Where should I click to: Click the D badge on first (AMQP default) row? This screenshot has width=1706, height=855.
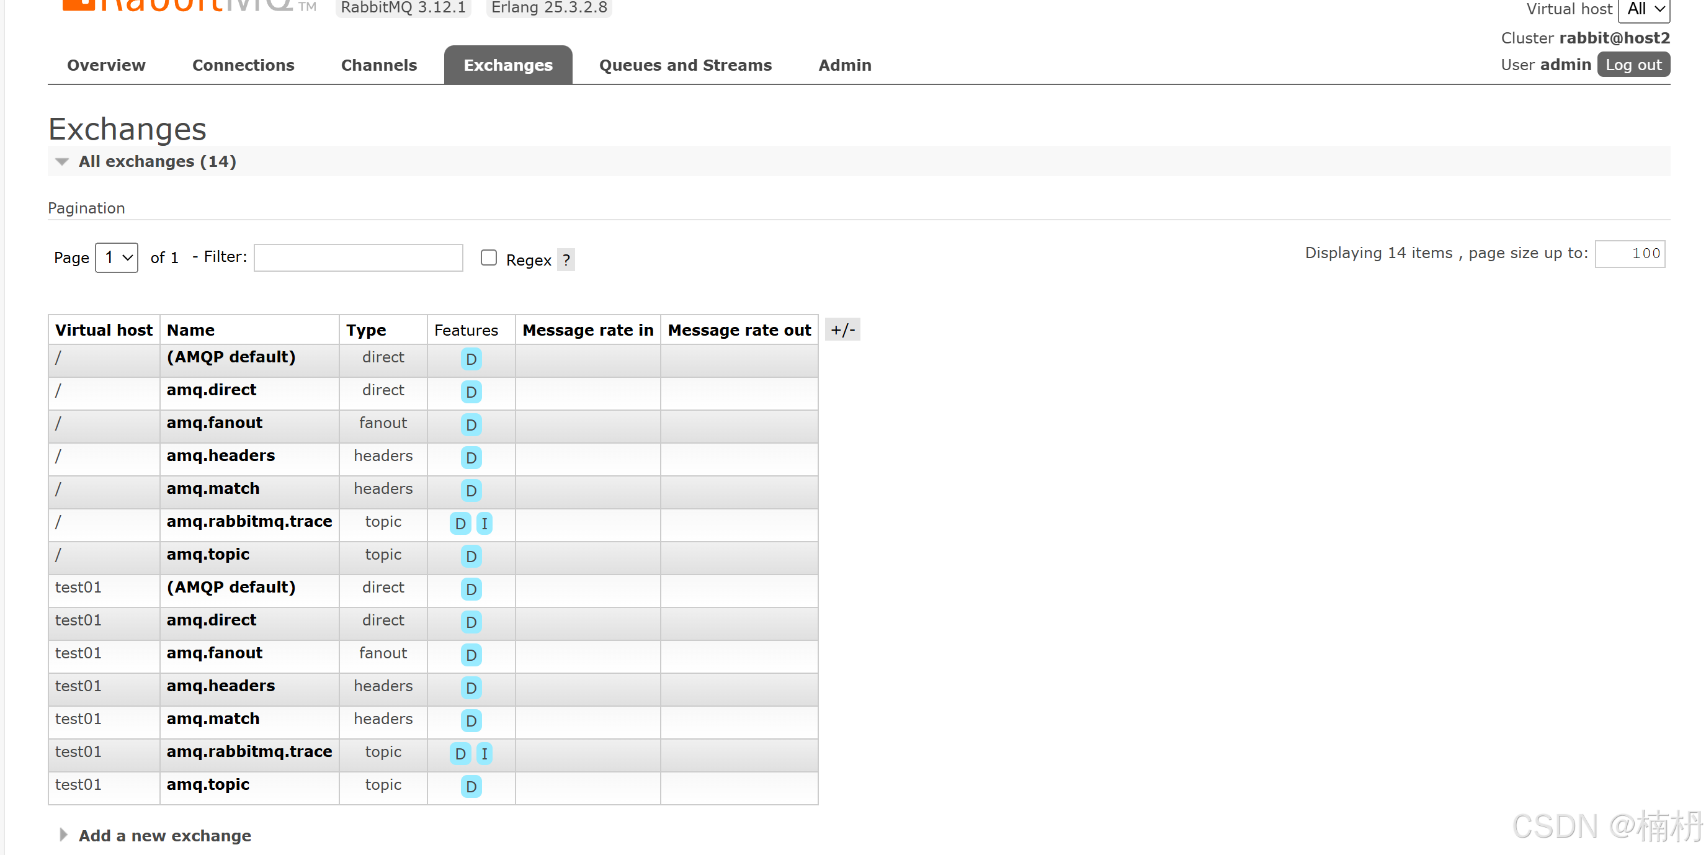[x=471, y=359]
